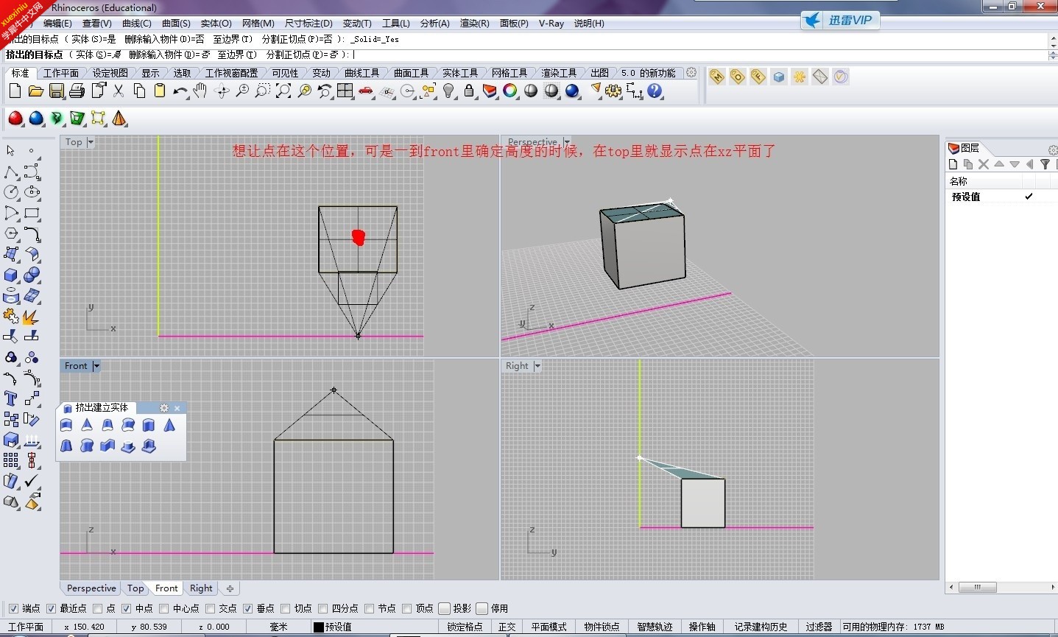This screenshot has width=1058, height=637.
Task: Open options with the gear cog icon
Action: (613, 91)
